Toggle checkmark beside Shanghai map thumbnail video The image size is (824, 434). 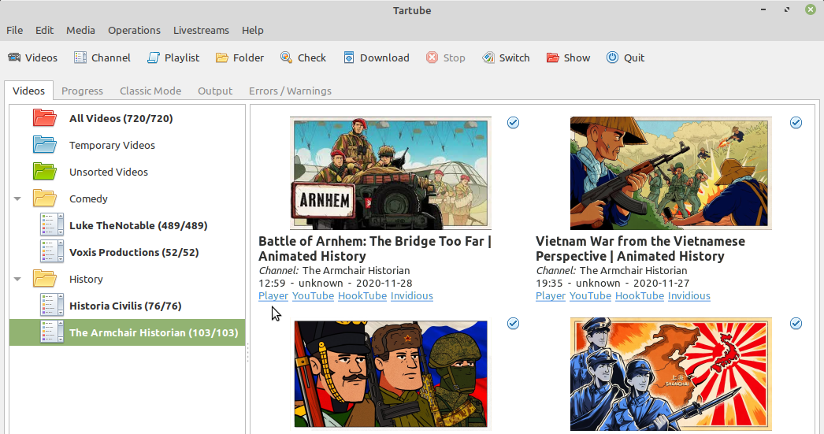coord(796,323)
